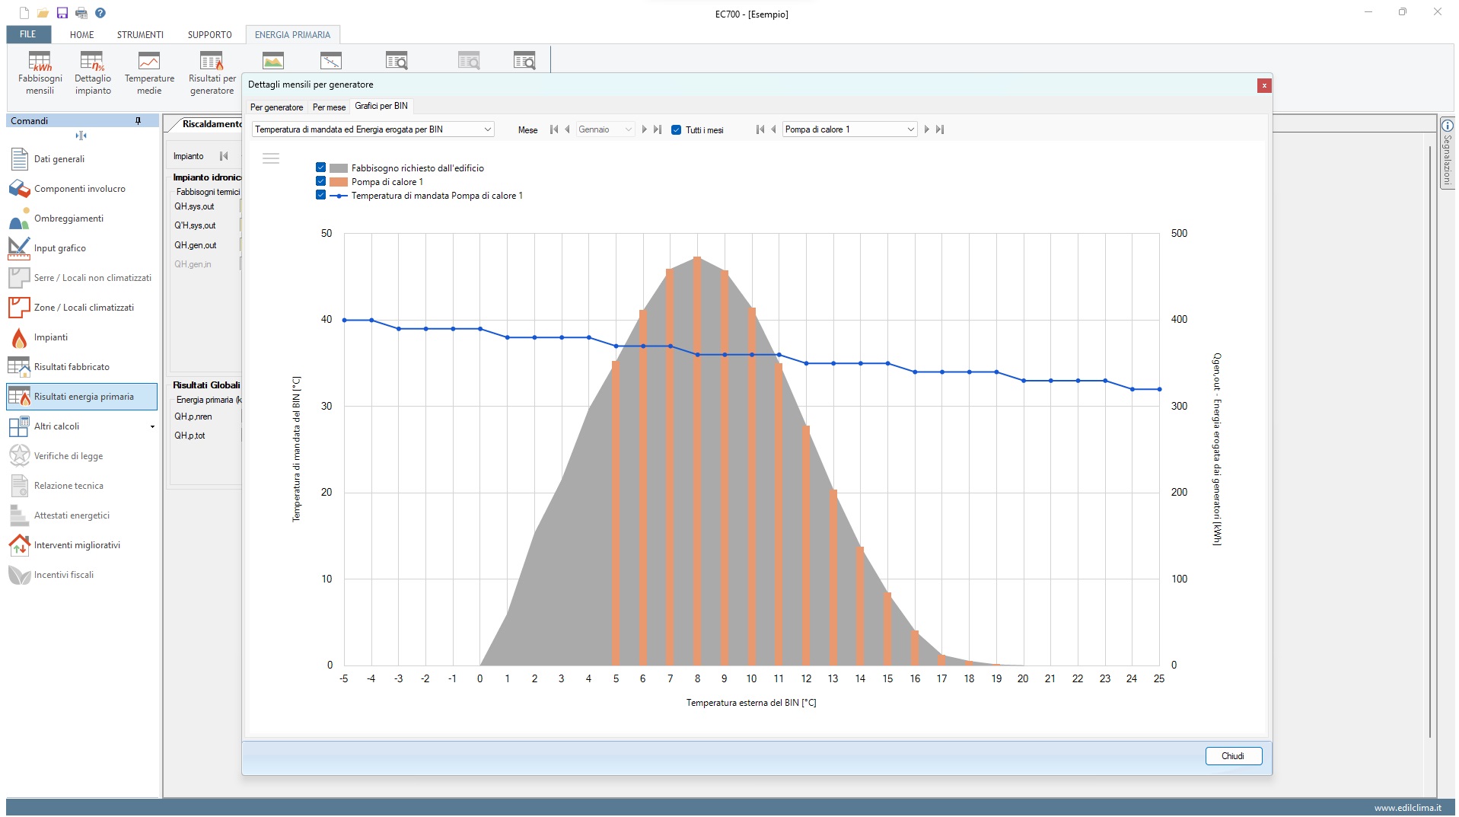This screenshot has width=1459, height=817.
Task: Go to previous generator arrow
Action: 773,129
